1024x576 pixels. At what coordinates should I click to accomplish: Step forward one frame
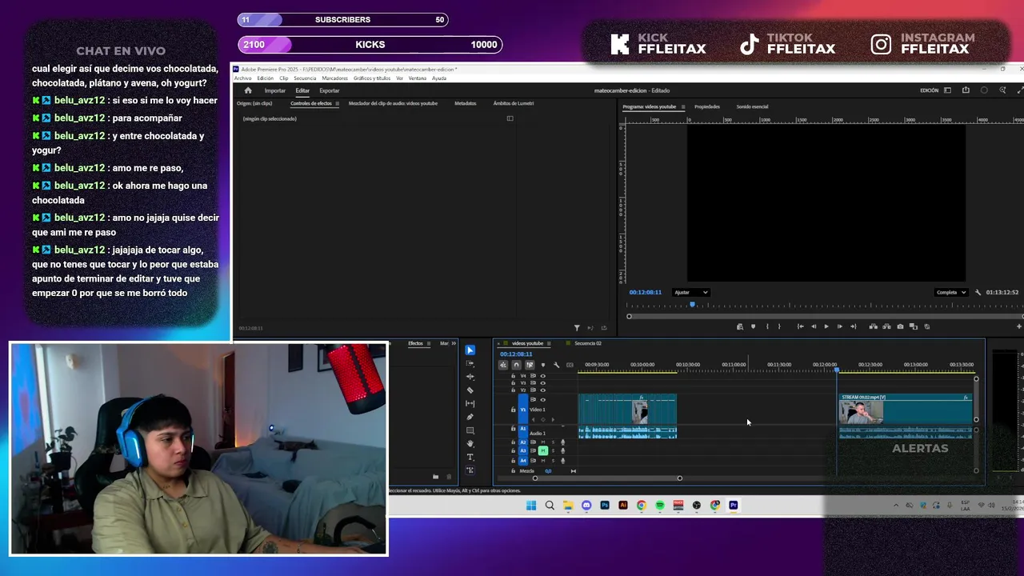839,326
